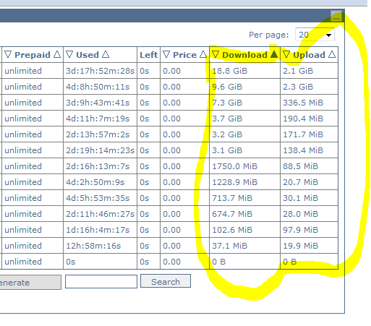Sort Used column descending
Image resolution: width=371 pixels, height=326 pixels.
69,54
